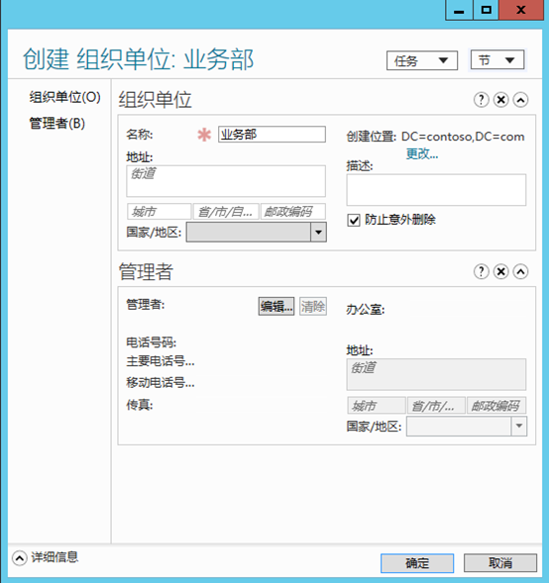The height and width of the screenshot is (583, 549).
Task: Collapse the 组织单位 section
Action: [x=520, y=100]
